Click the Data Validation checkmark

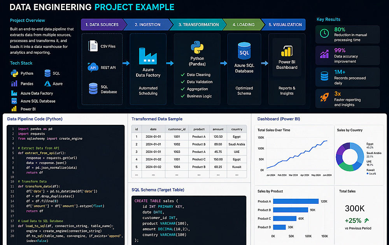point(182,82)
